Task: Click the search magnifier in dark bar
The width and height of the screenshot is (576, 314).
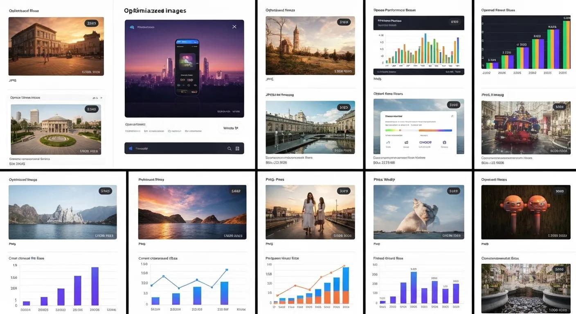Action: pos(229,148)
